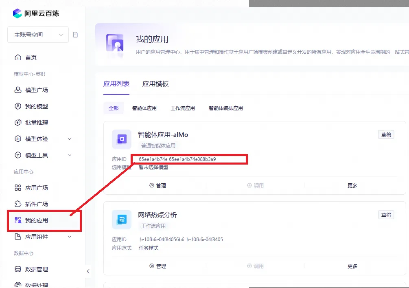Open 模型广场 in sidebar
This screenshot has height=288, width=409.
tap(31, 90)
